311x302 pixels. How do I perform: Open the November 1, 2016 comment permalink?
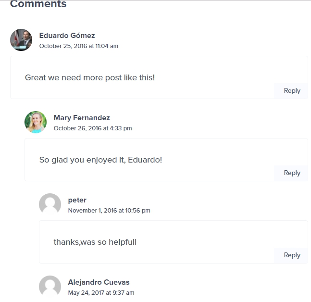[109, 211]
